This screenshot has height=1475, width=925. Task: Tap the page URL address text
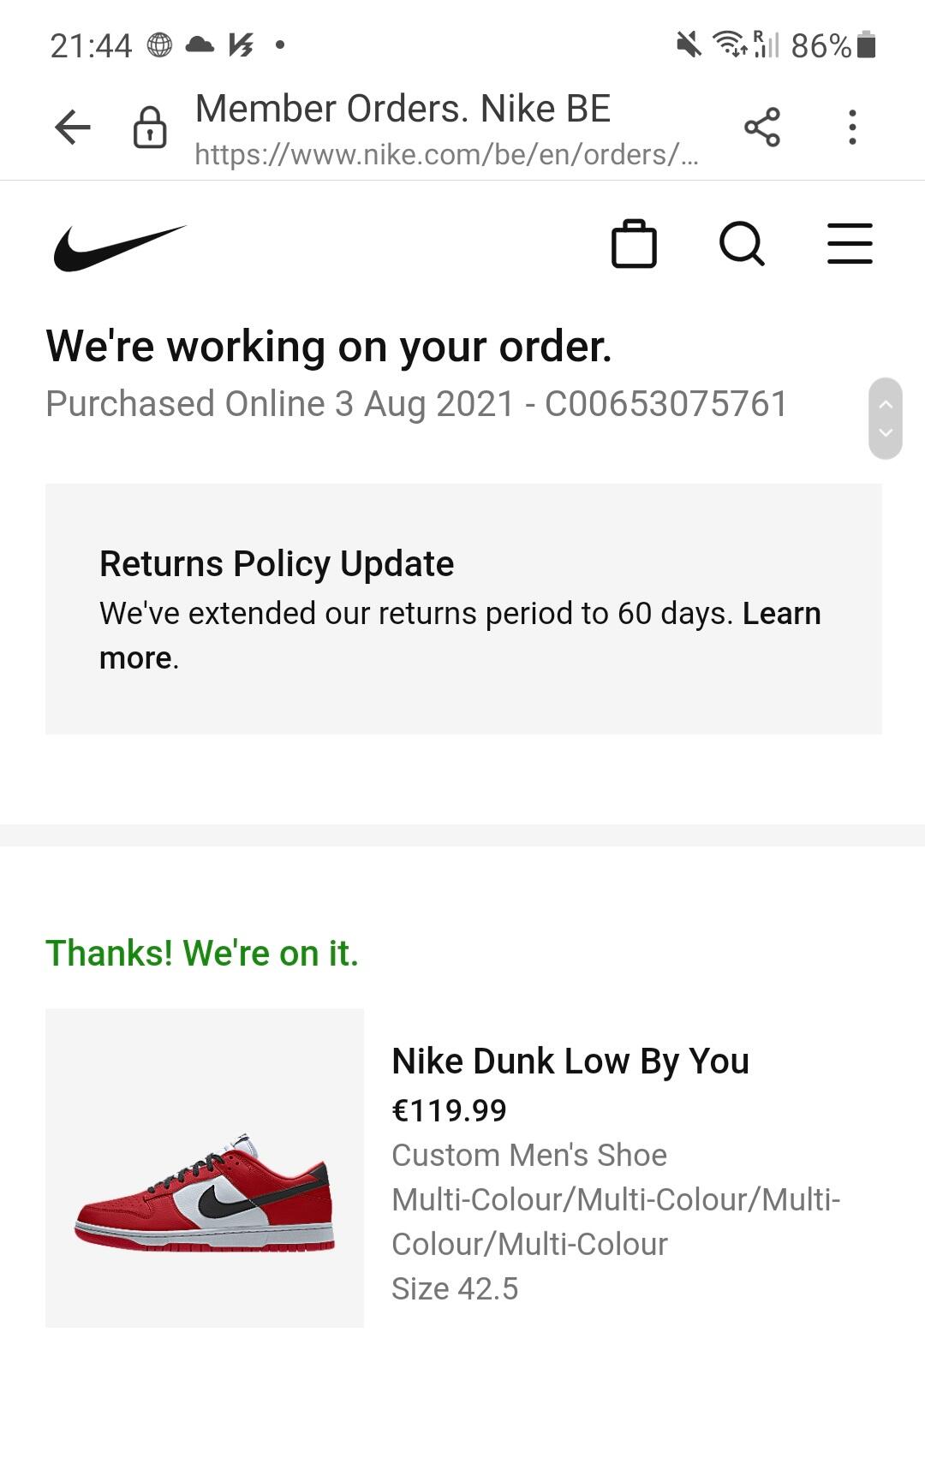(x=446, y=155)
